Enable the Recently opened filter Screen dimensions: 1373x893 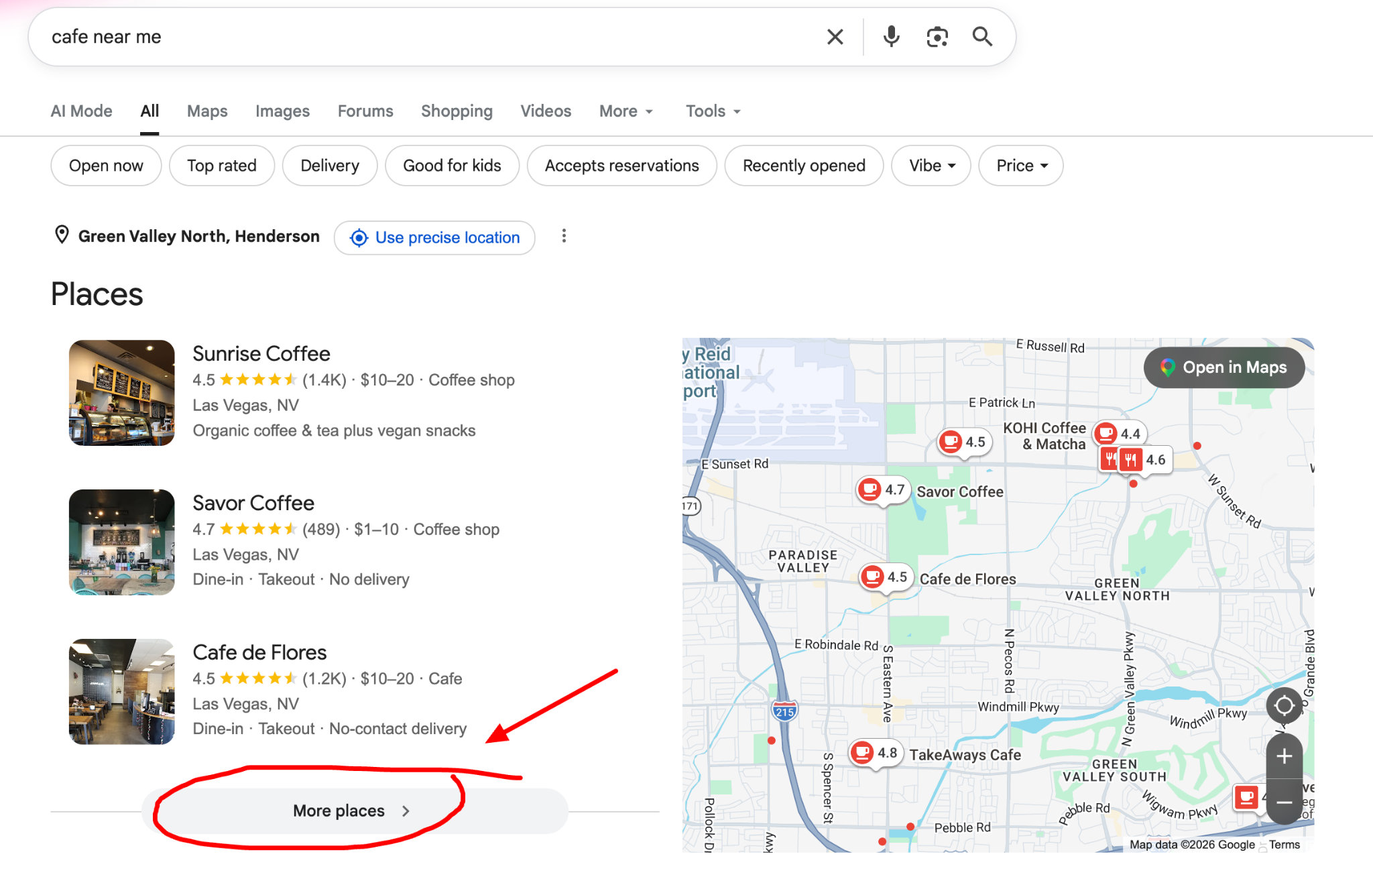point(804,166)
